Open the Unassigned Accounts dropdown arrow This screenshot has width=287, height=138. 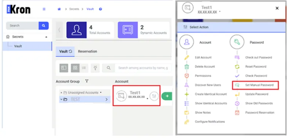pos(101,93)
